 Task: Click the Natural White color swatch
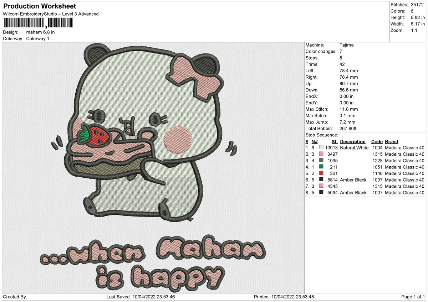click(321, 147)
